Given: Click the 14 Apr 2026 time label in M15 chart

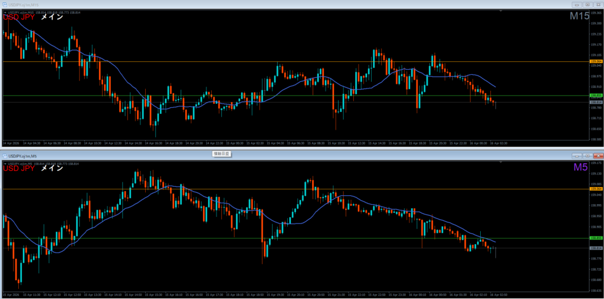Looking at the screenshot, I should 10,143.
